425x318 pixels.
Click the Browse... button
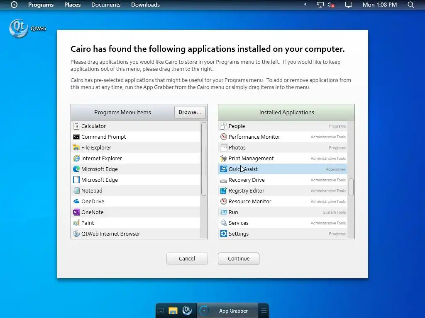tap(190, 112)
